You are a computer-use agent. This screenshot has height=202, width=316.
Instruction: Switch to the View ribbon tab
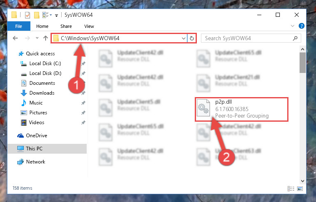tap(89, 26)
